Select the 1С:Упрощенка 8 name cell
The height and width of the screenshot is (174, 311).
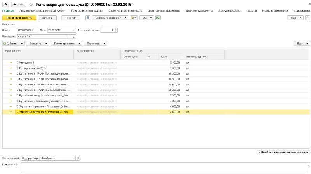tap(44, 63)
